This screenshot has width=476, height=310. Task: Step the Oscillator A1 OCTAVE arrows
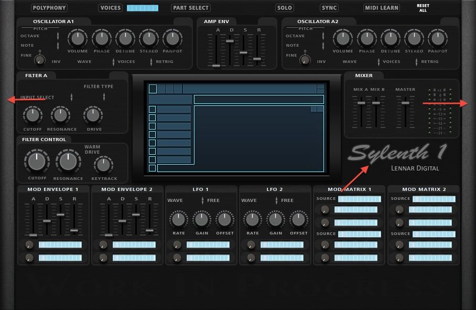[58, 36]
